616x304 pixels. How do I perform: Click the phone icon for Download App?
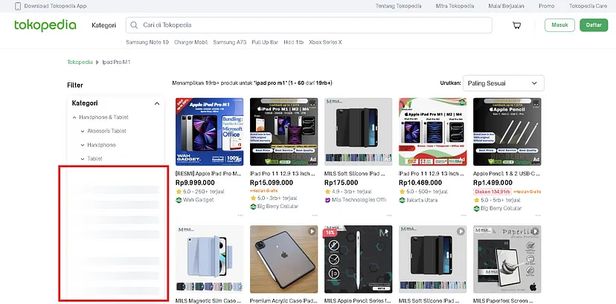point(18,6)
